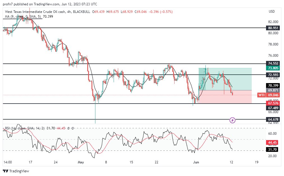Click the 19 date on the time axis
Screen dimensions: 284x176
coord(256,162)
